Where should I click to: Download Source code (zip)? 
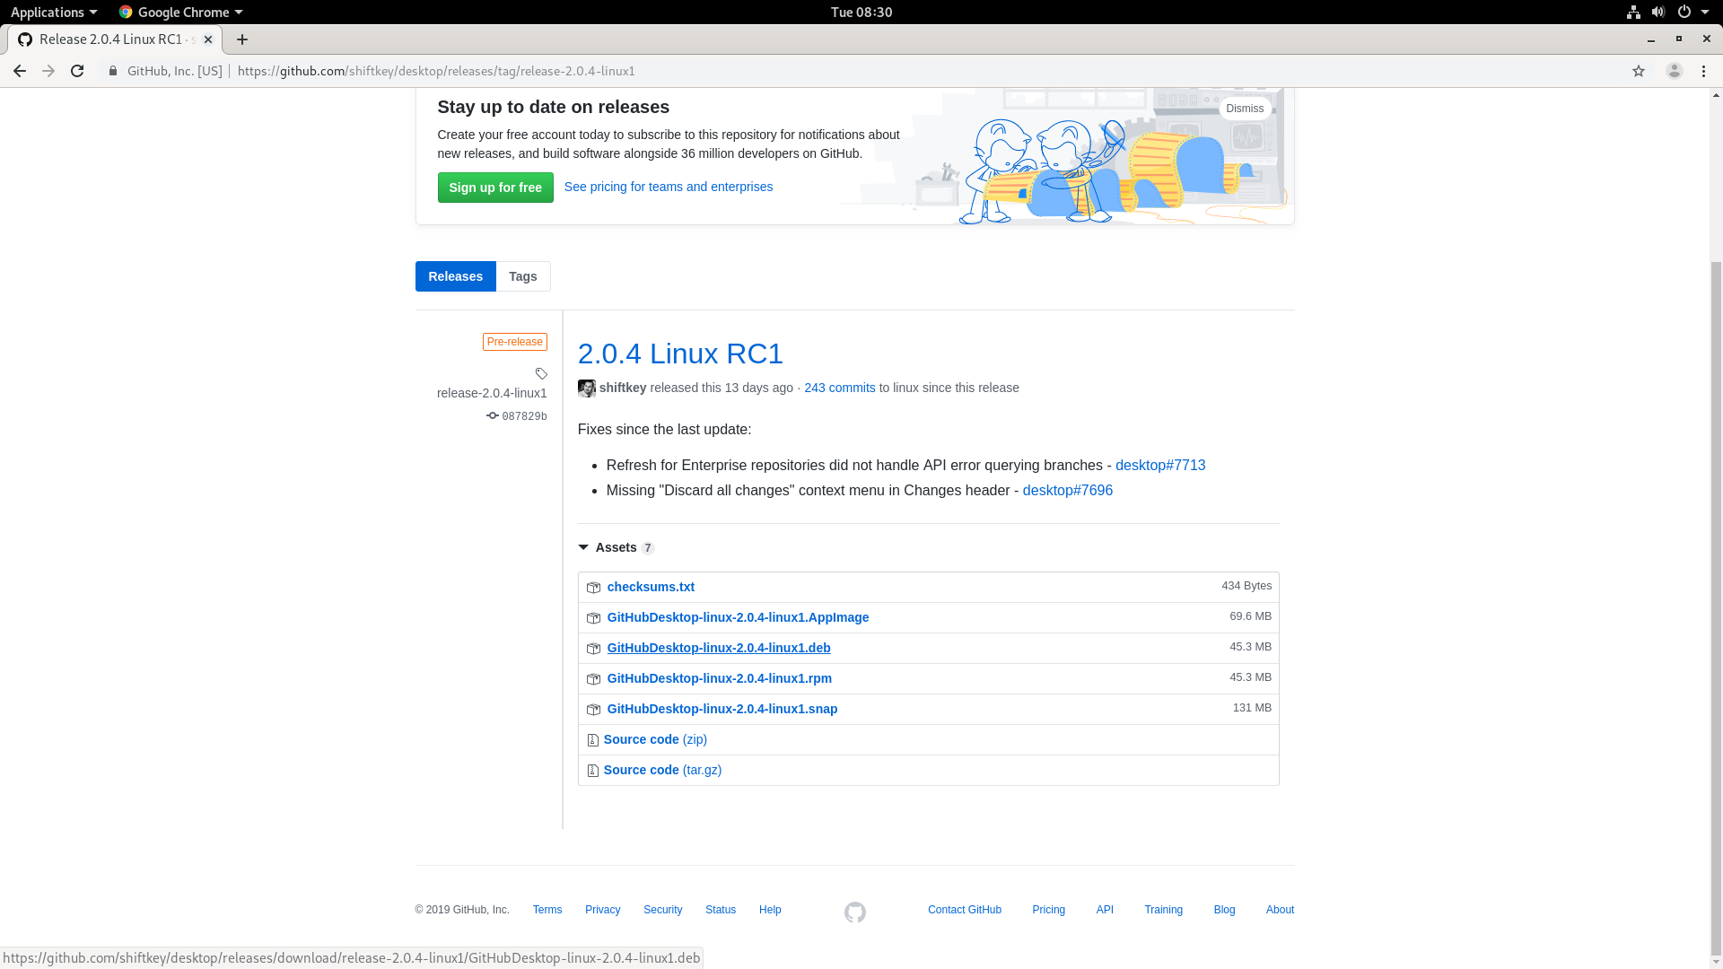pyautogui.click(x=655, y=739)
